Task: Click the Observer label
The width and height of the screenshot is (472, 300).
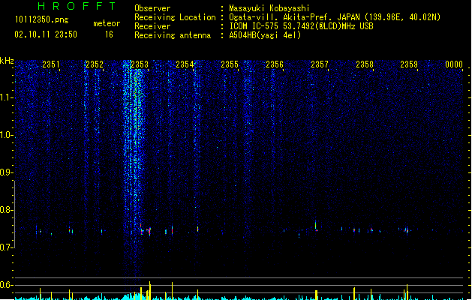Action: pos(152,8)
